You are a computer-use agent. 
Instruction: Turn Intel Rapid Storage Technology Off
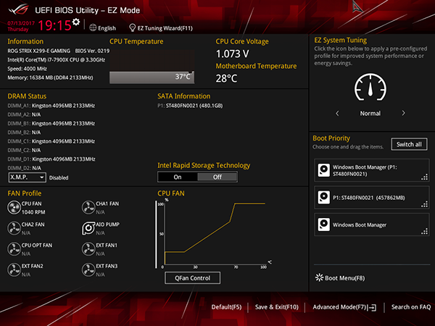[x=217, y=177]
